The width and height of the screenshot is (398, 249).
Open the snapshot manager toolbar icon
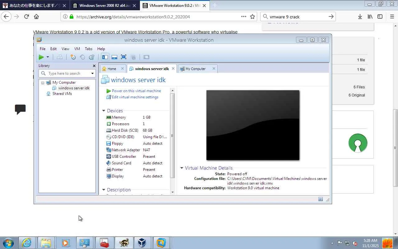pos(91,57)
